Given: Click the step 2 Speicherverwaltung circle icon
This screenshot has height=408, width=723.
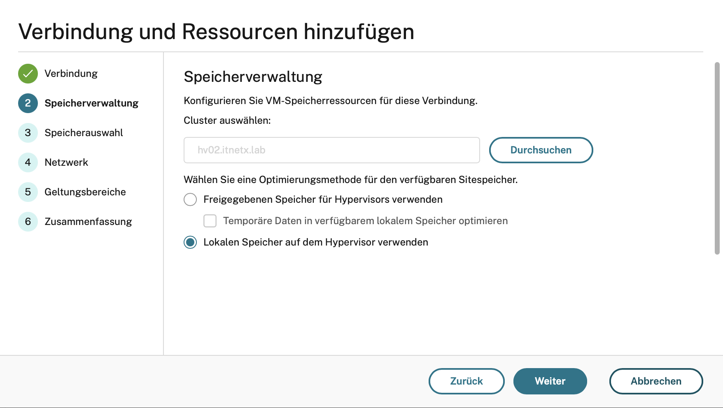Looking at the screenshot, I should pos(28,103).
